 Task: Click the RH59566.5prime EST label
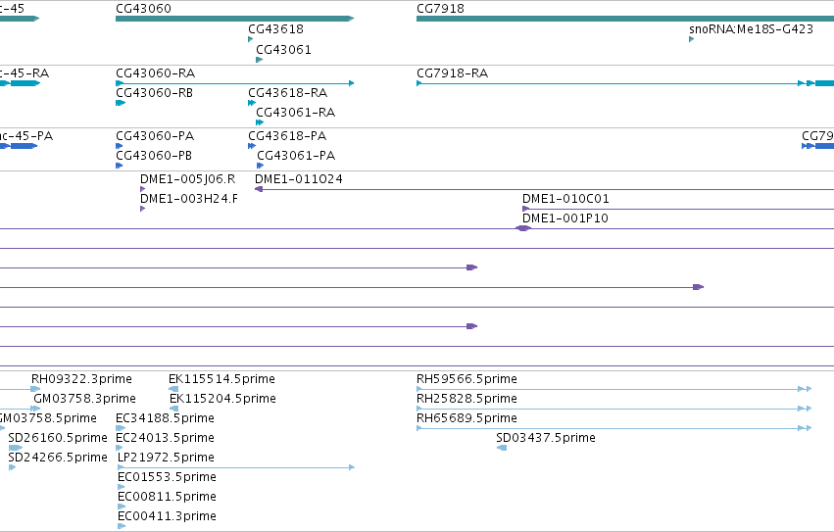point(466,379)
